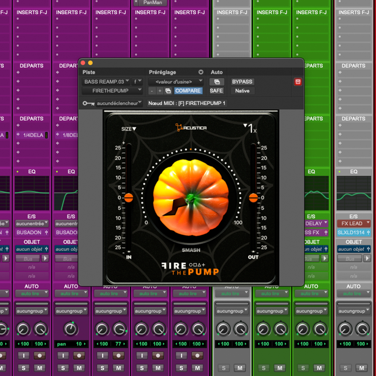Open the BASS REAMP.03 track selector
This screenshot has width=376, height=376.
106,82
